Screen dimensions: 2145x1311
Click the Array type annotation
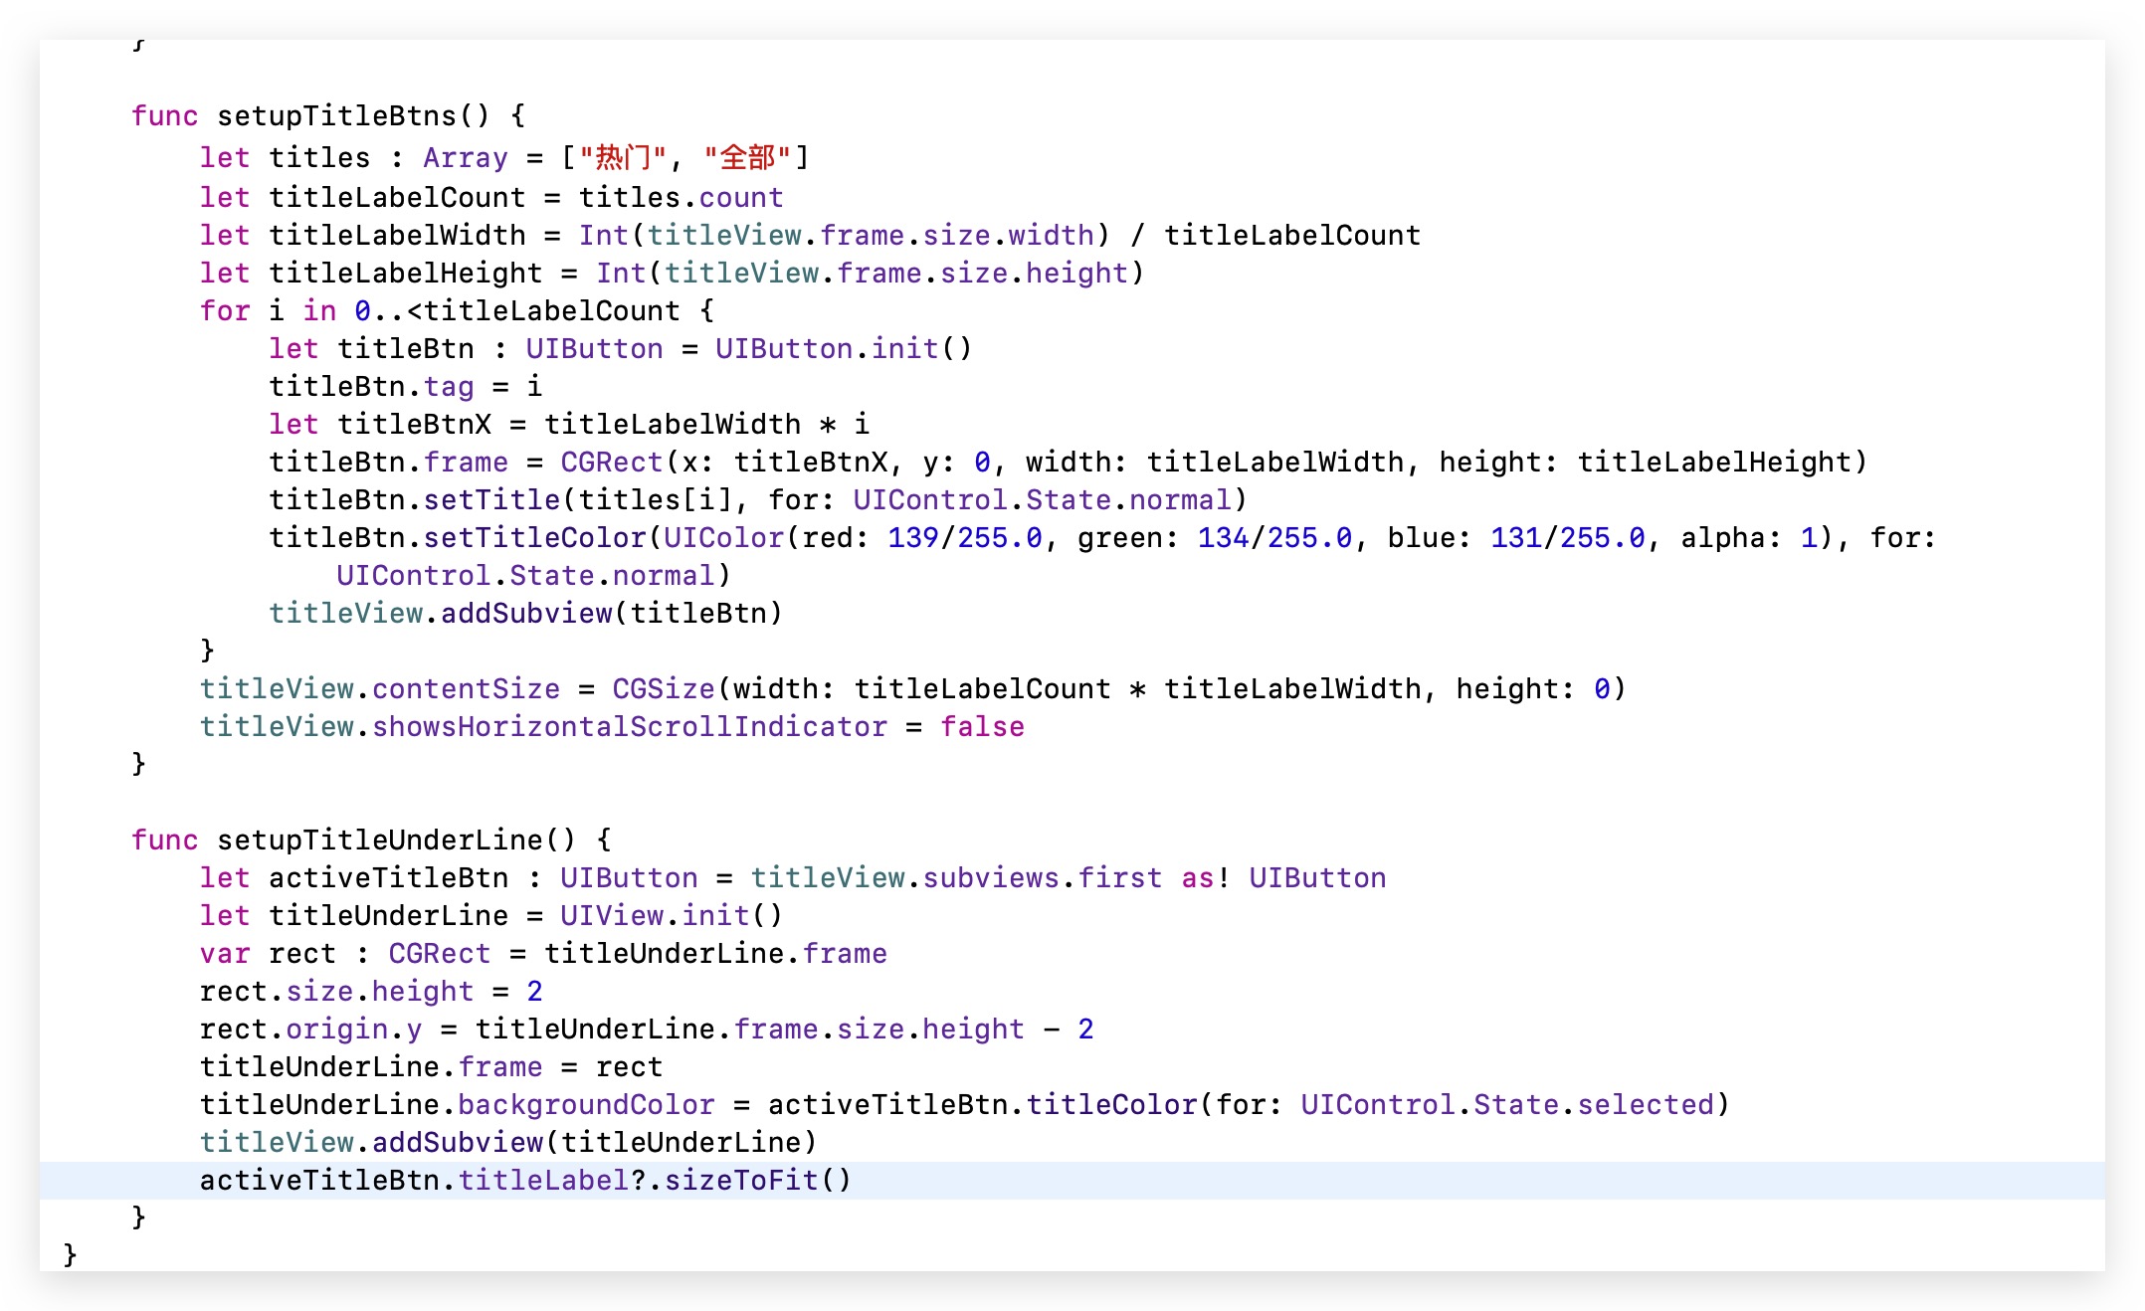(465, 158)
